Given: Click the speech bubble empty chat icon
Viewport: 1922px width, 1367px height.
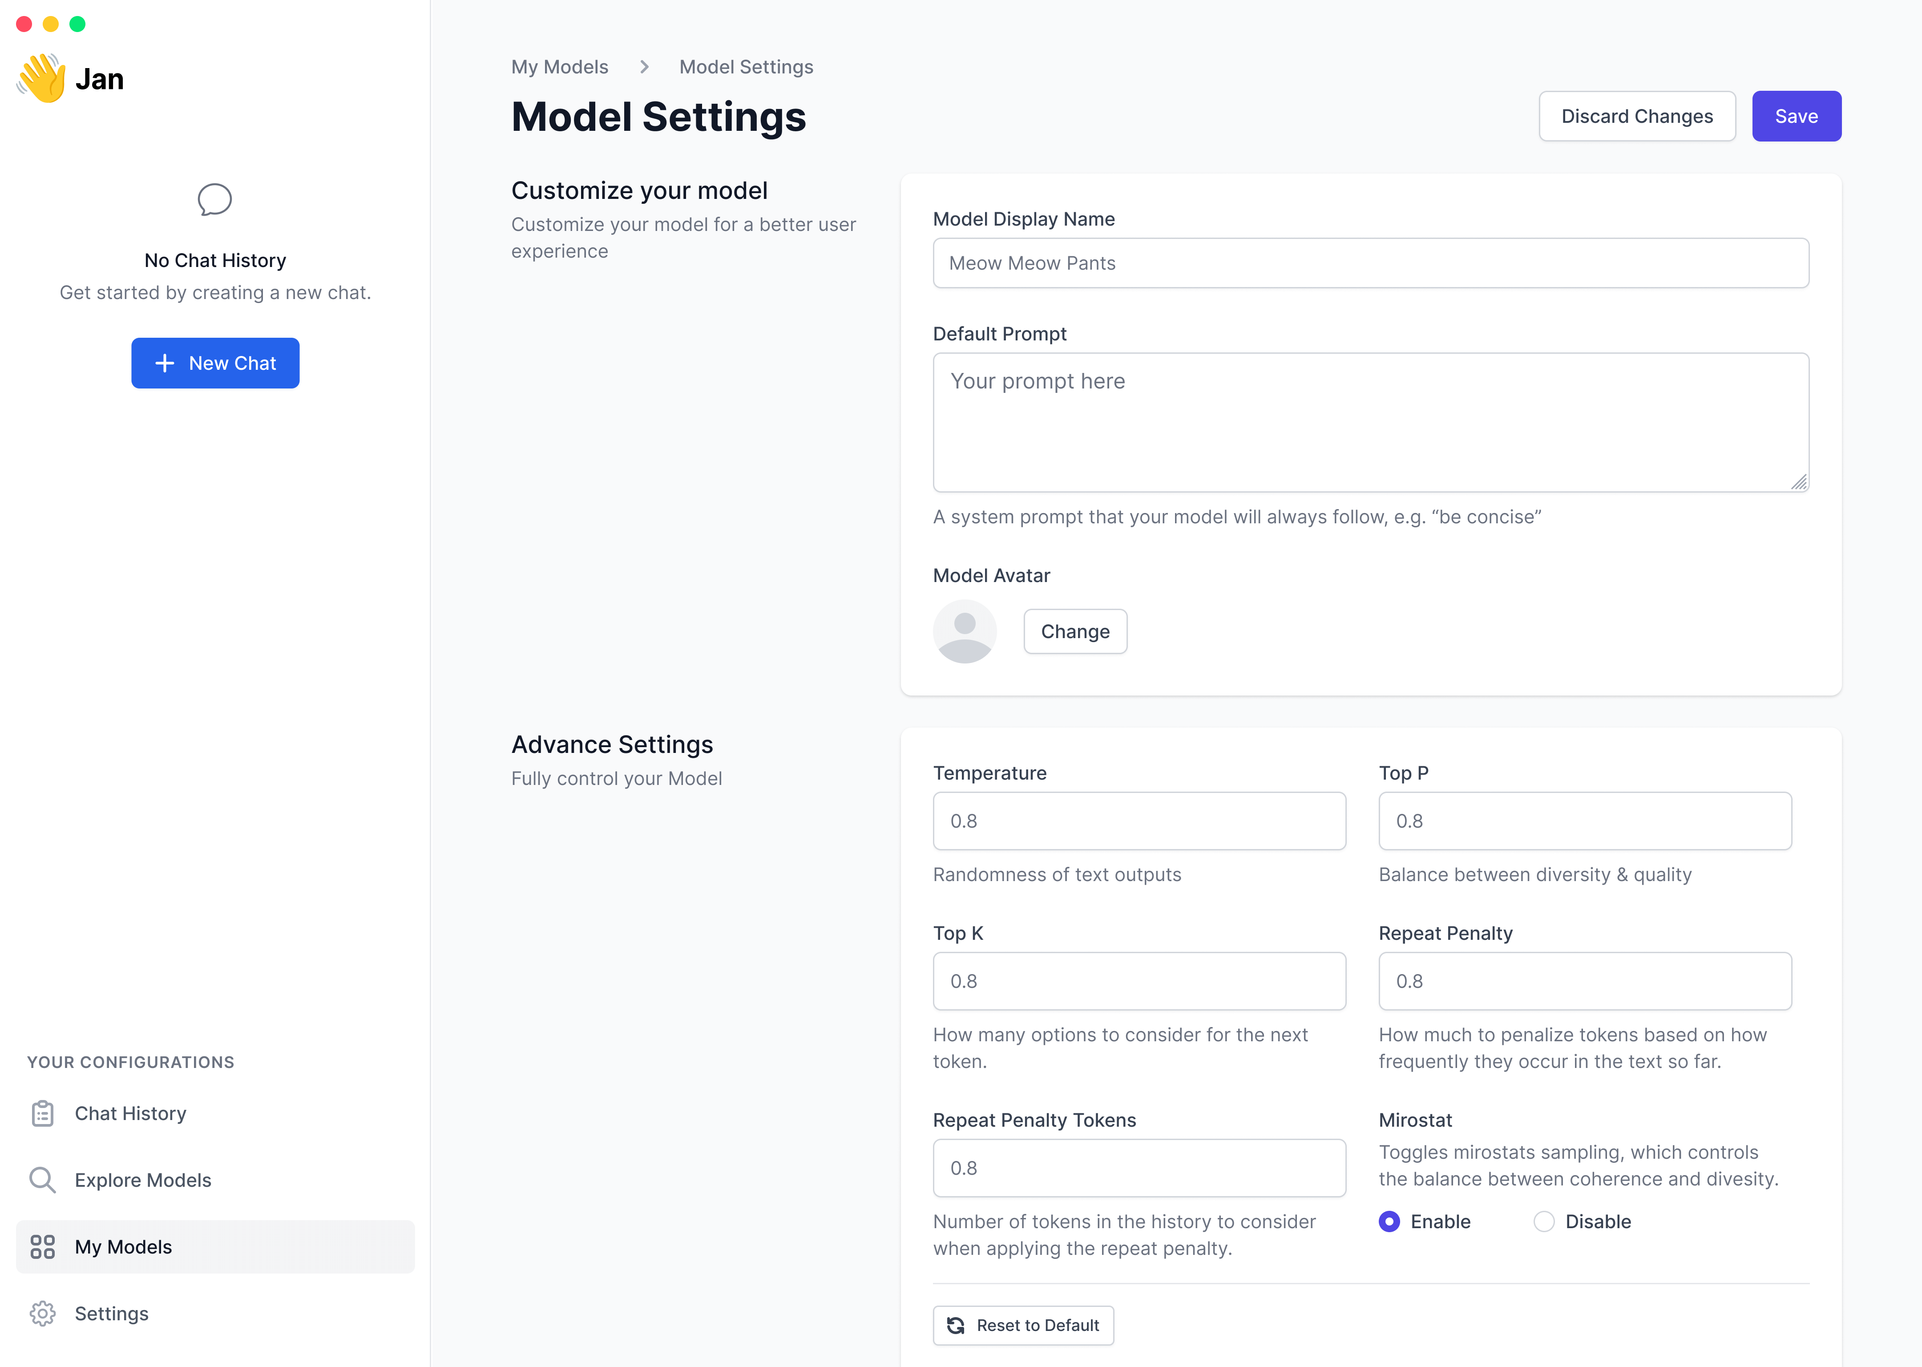Looking at the screenshot, I should point(214,199).
